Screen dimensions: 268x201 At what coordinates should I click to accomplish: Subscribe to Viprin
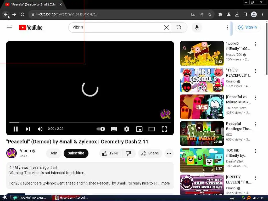(76, 153)
